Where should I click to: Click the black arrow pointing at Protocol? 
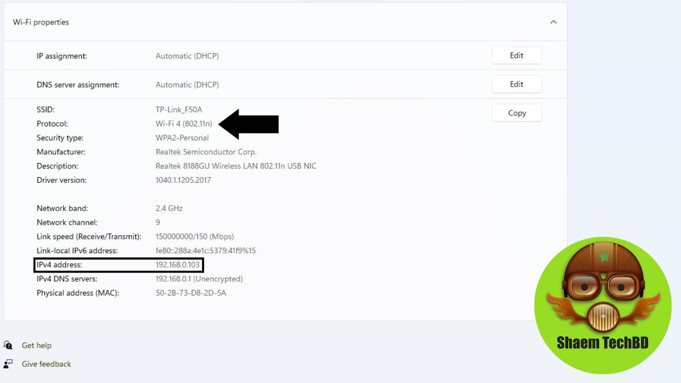249,124
